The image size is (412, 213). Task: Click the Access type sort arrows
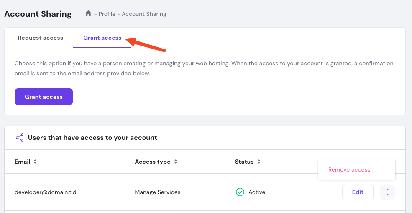pos(176,162)
